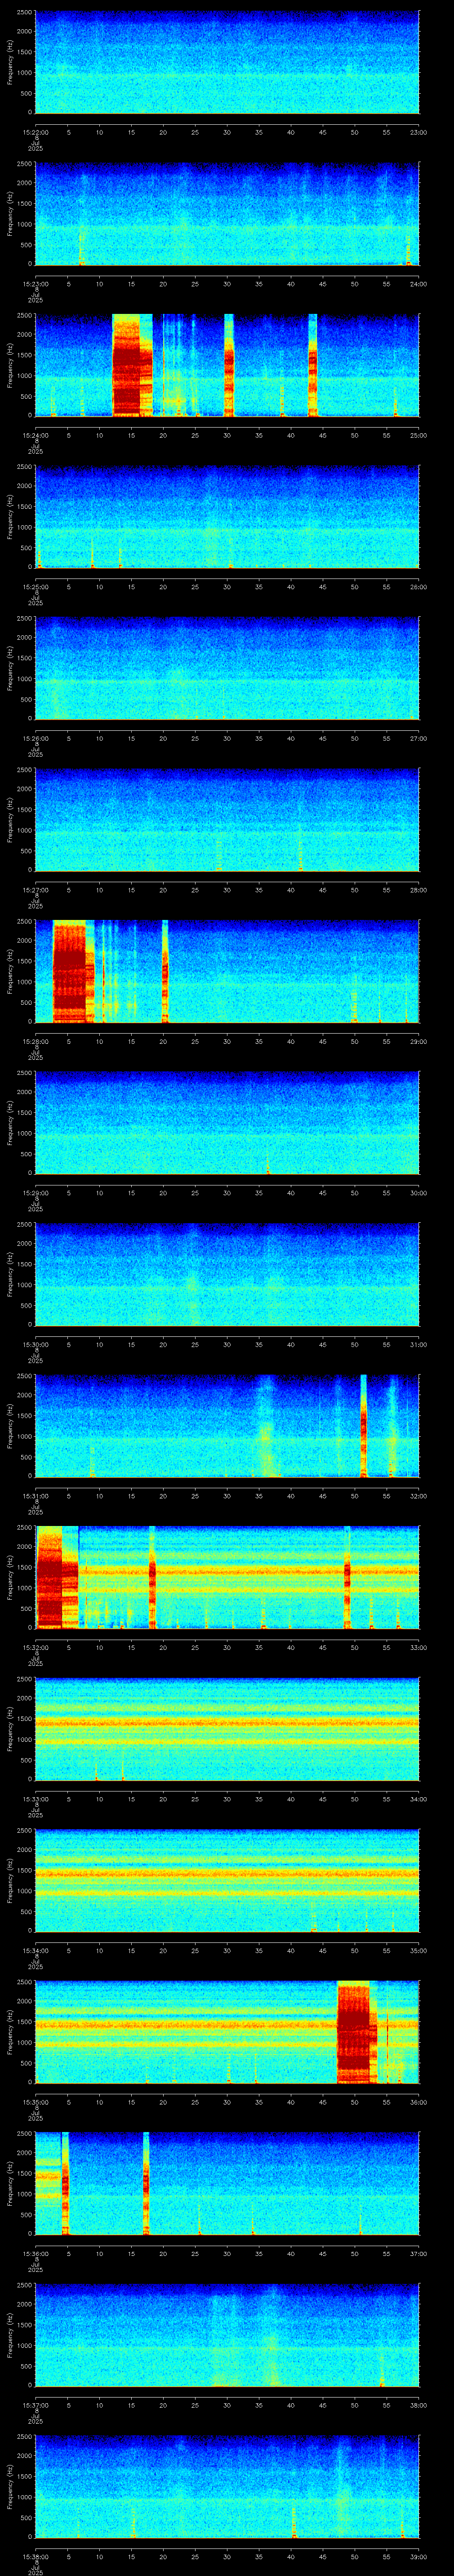This screenshot has height=2576, width=454.
Task: Select the spectrogram panel starting at 15:25:00
Action: click(x=227, y=517)
